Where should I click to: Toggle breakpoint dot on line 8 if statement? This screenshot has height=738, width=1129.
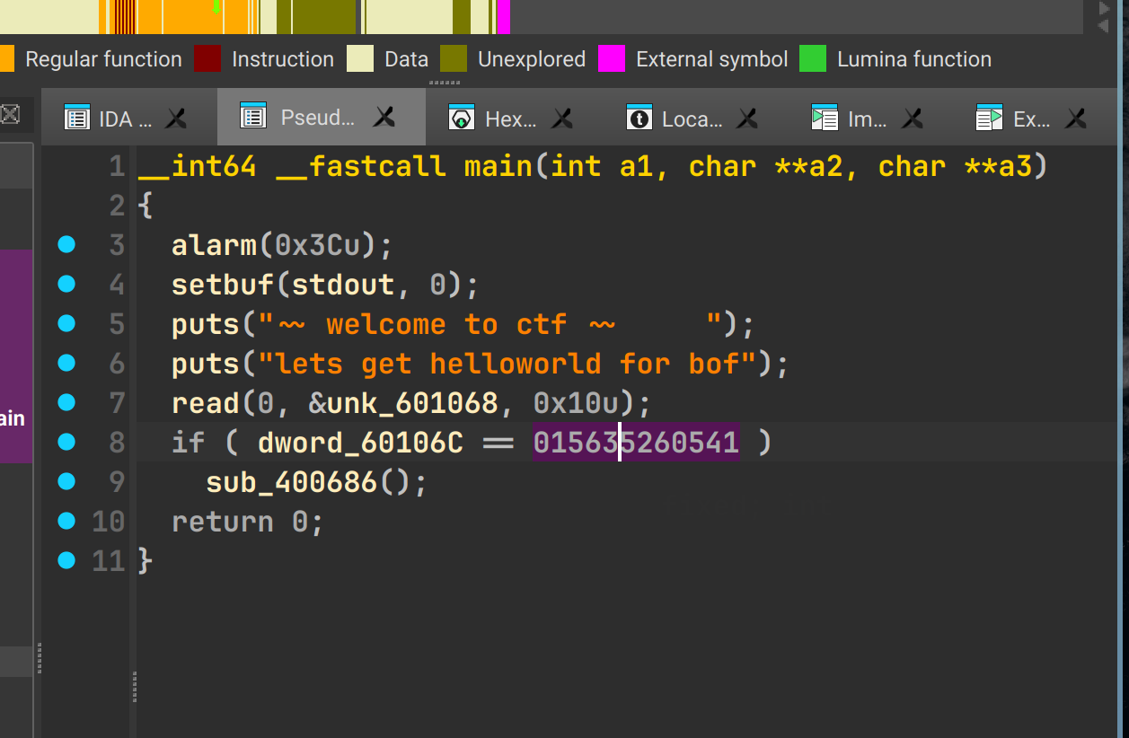[x=66, y=442]
